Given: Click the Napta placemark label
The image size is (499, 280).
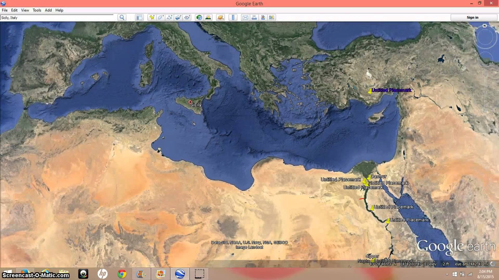Looking at the screenshot, I should [x=364, y=261].
